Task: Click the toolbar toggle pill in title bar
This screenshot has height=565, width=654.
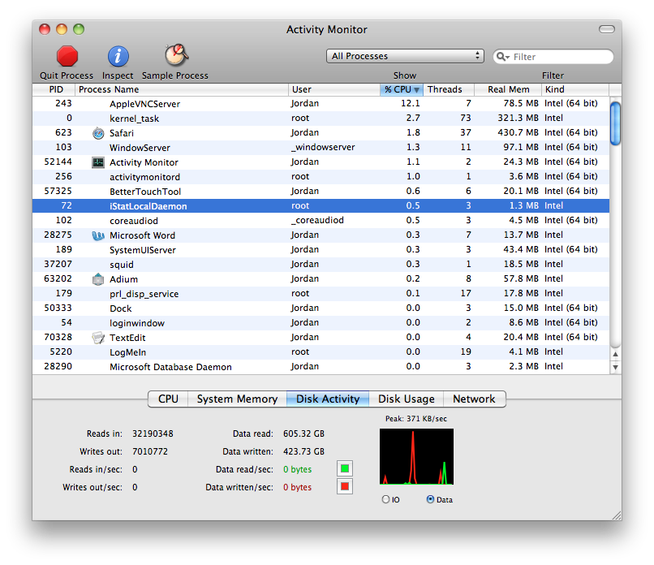Action: [x=606, y=29]
